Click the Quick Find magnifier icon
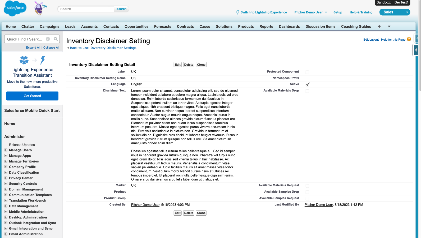 click(x=56, y=39)
